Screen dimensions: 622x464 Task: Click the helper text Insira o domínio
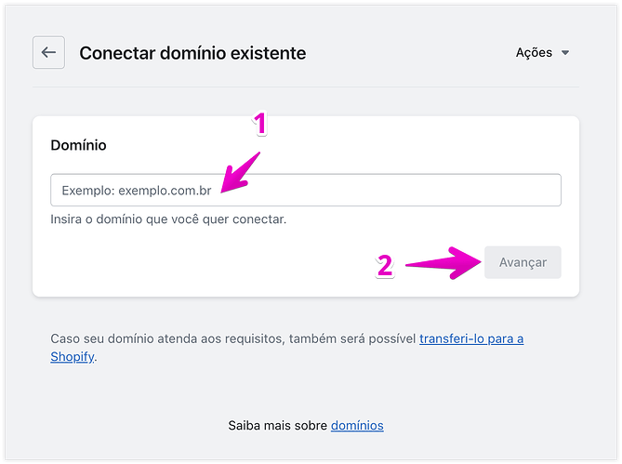(x=168, y=220)
